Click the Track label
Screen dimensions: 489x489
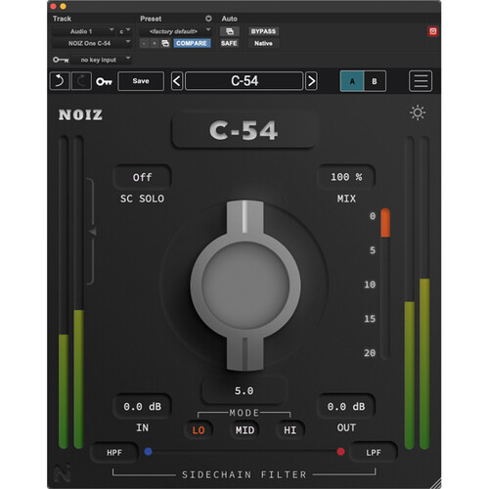click(62, 19)
